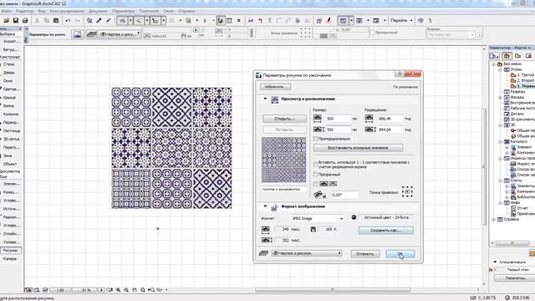
Task: Click the Избранное... button
Action: [275, 87]
